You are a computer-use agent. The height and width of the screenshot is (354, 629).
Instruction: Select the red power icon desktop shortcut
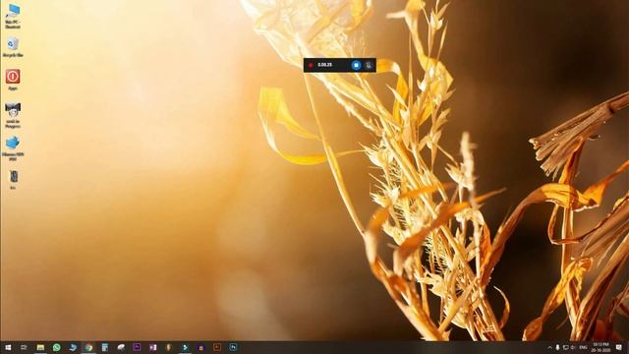pos(13,80)
